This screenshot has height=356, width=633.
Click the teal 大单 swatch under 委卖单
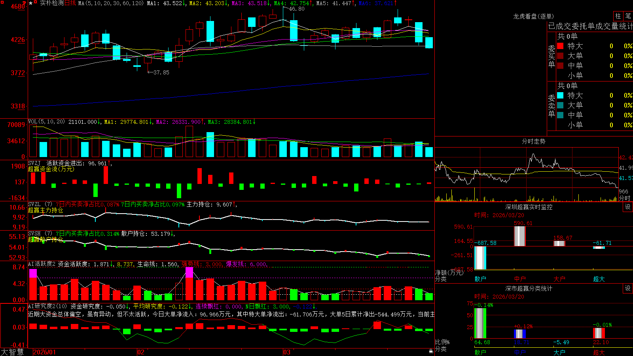click(x=560, y=105)
